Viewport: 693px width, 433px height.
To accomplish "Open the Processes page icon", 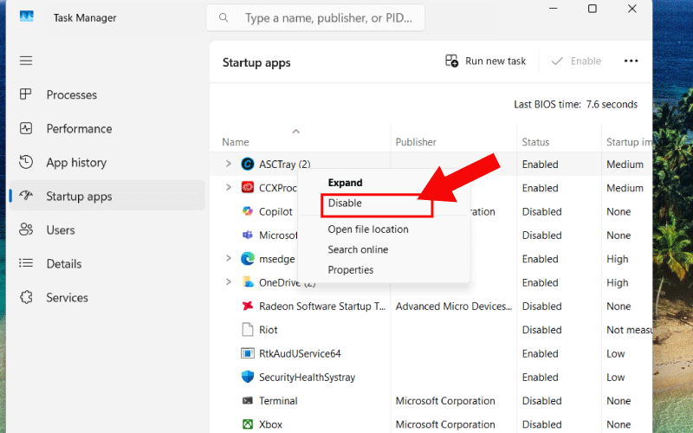I will (26, 94).
